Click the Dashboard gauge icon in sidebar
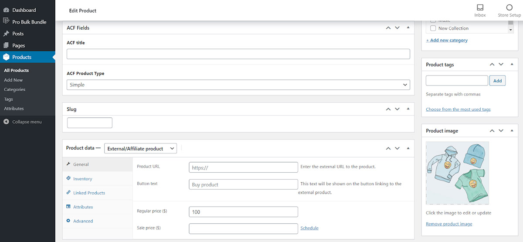 pos(6,10)
